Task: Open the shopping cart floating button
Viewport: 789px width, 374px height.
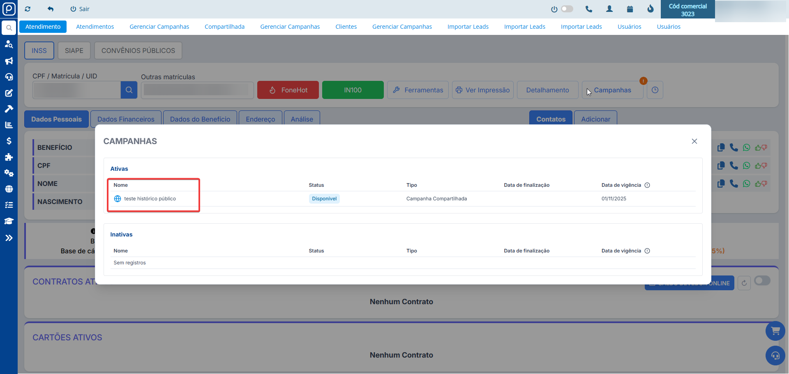Action: tap(775, 331)
